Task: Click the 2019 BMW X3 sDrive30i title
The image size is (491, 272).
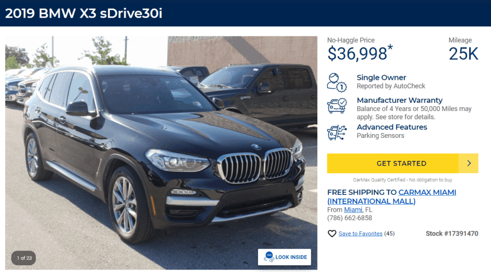Action: pos(83,13)
